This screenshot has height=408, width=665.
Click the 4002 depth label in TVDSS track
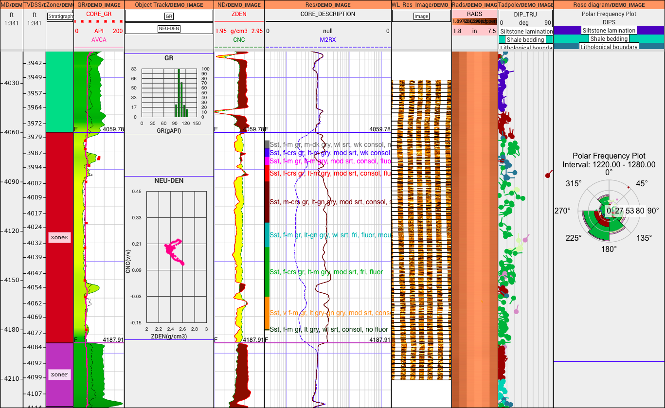click(x=34, y=183)
